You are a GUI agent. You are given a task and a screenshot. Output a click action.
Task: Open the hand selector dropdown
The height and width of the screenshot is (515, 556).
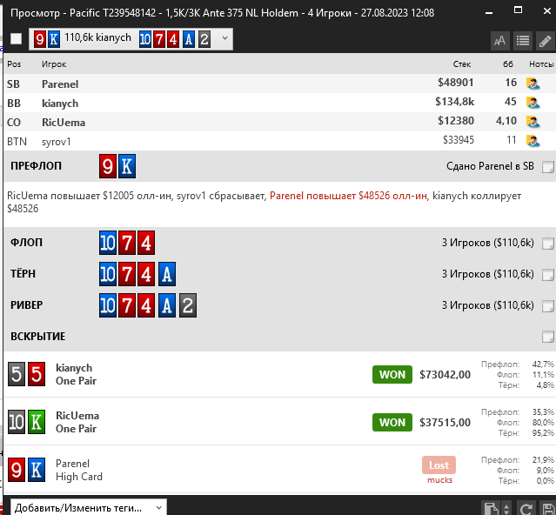(x=131, y=38)
